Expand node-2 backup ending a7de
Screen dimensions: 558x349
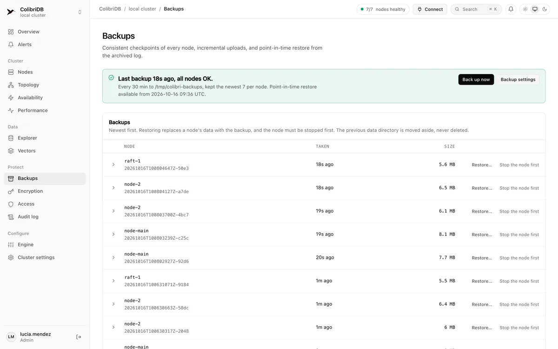tap(113, 188)
